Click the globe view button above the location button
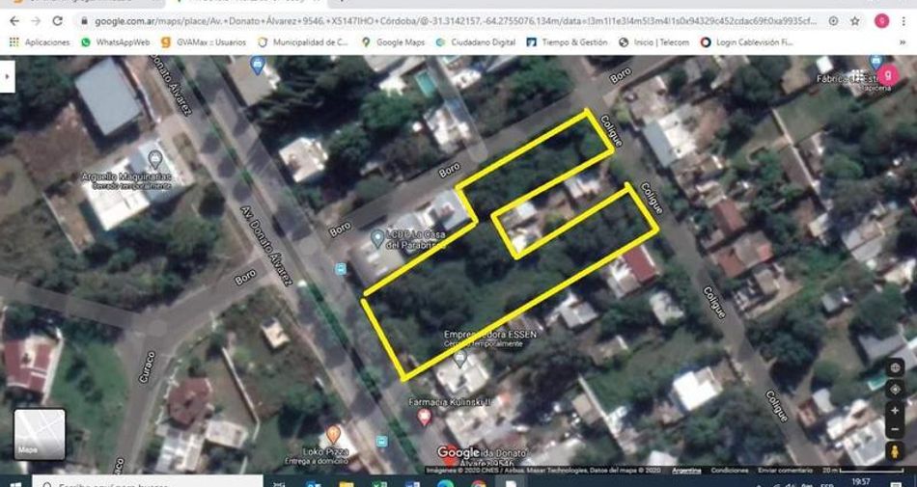Screen dimensions: 917x487 coord(894,367)
